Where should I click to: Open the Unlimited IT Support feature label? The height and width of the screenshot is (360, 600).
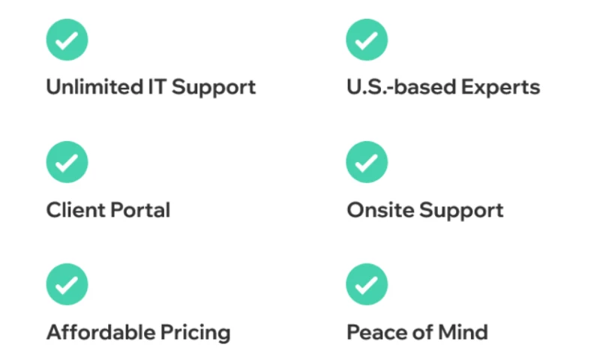151,87
